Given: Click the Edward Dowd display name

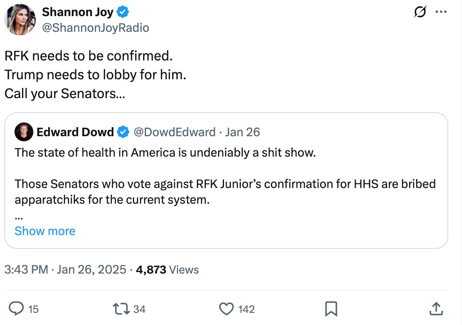Looking at the screenshot, I should 75,132.
